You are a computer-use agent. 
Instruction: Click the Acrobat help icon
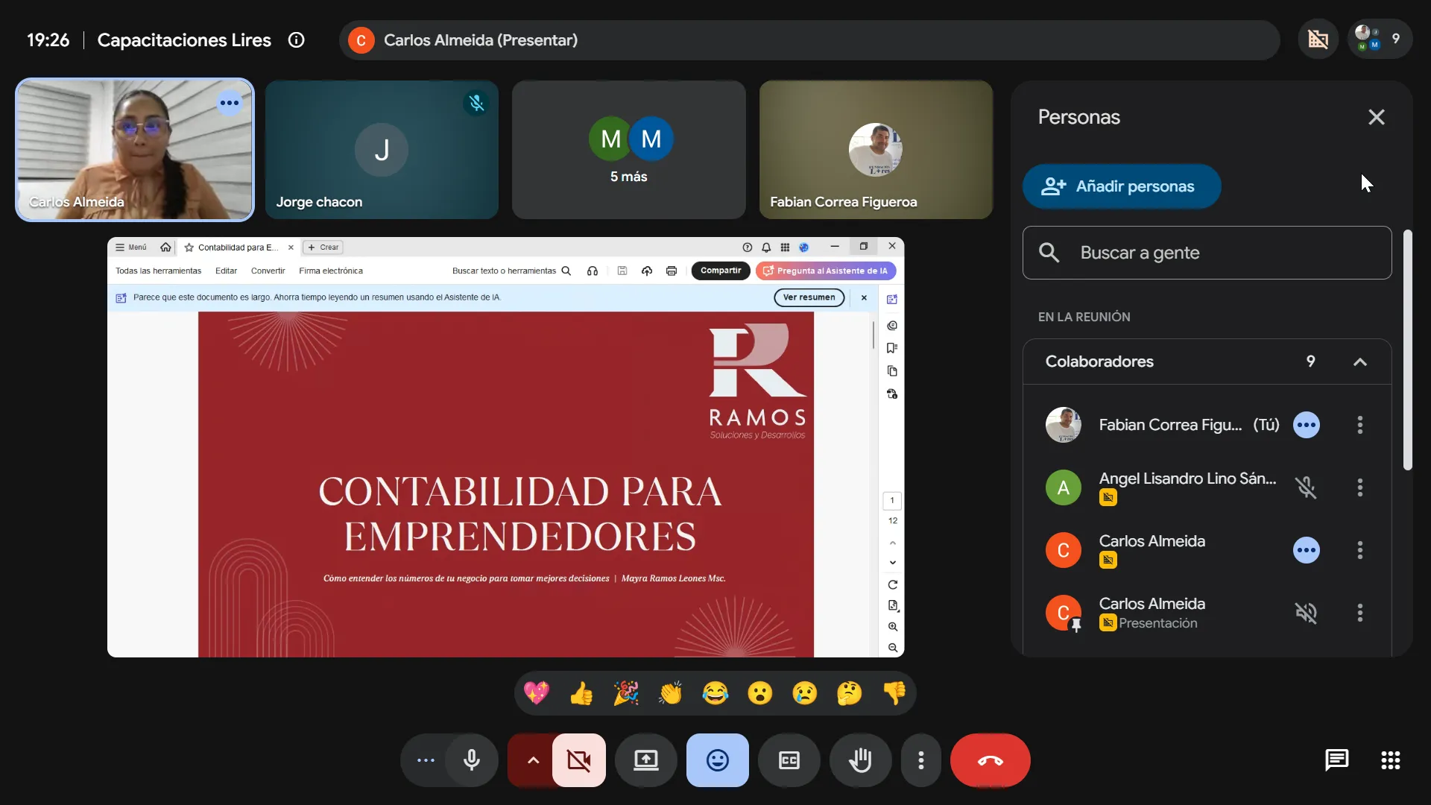[748, 247]
